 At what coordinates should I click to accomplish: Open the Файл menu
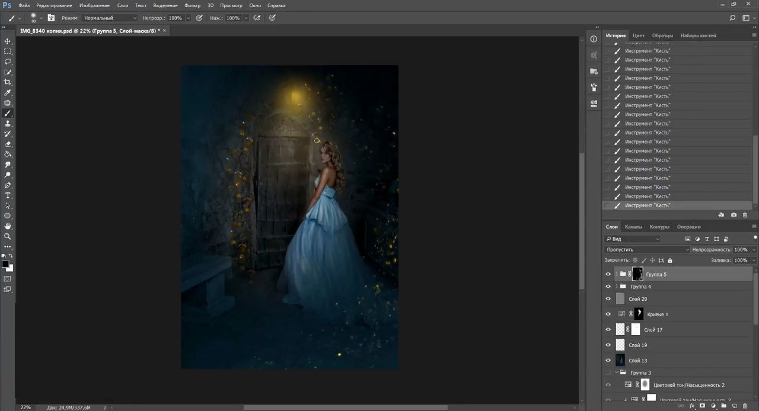[24, 5]
